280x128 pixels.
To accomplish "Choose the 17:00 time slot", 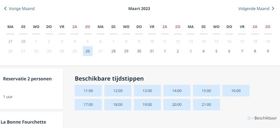I will (88, 105).
